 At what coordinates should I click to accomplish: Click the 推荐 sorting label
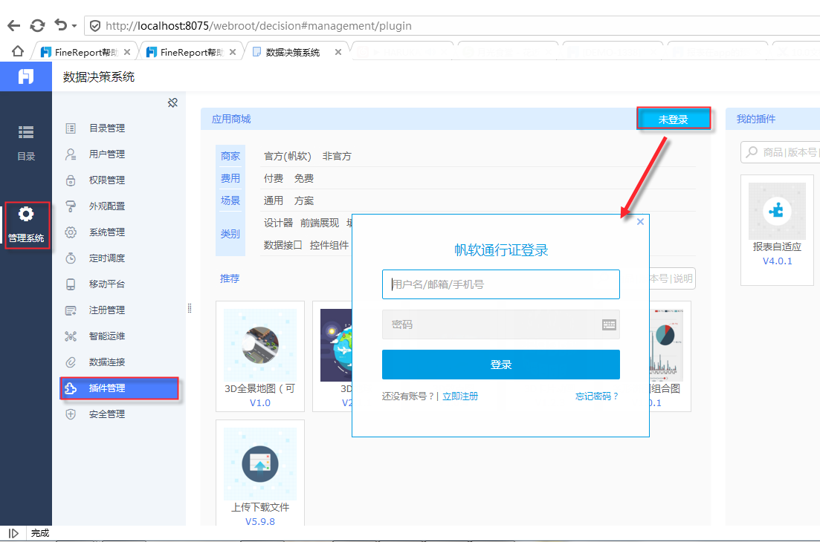click(x=230, y=278)
